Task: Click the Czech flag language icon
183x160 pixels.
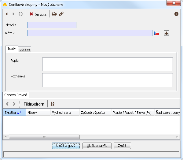Action: (x=157, y=33)
